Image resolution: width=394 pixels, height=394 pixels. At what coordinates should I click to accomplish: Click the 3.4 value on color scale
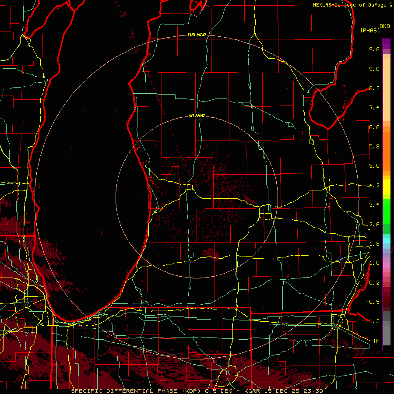(374, 205)
